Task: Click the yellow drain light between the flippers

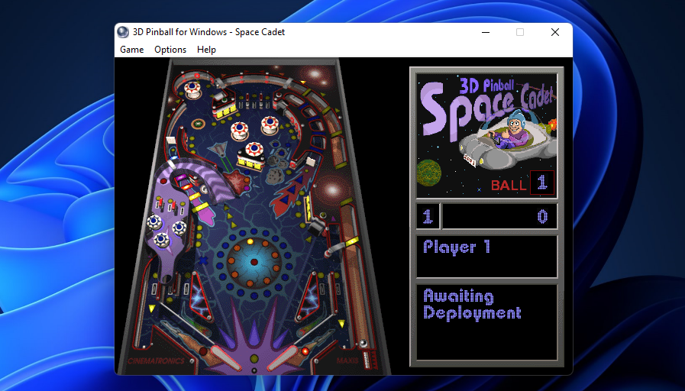Action: (254, 359)
